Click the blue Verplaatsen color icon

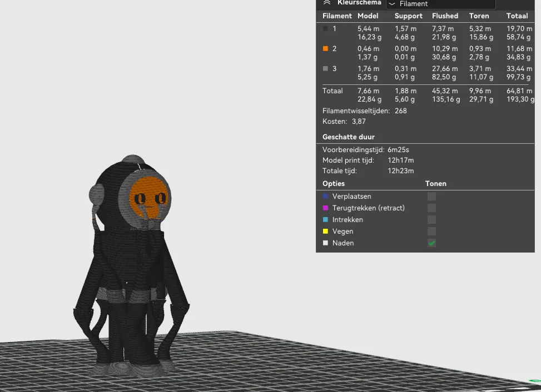pyautogui.click(x=325, y=197)
